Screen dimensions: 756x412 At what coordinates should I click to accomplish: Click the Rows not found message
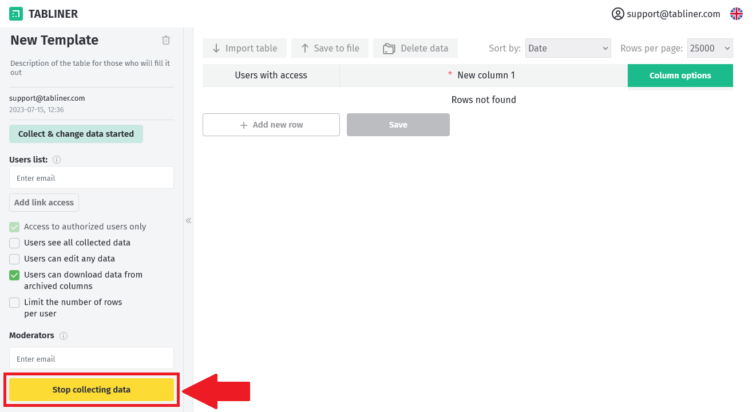[x=484, y=100]
